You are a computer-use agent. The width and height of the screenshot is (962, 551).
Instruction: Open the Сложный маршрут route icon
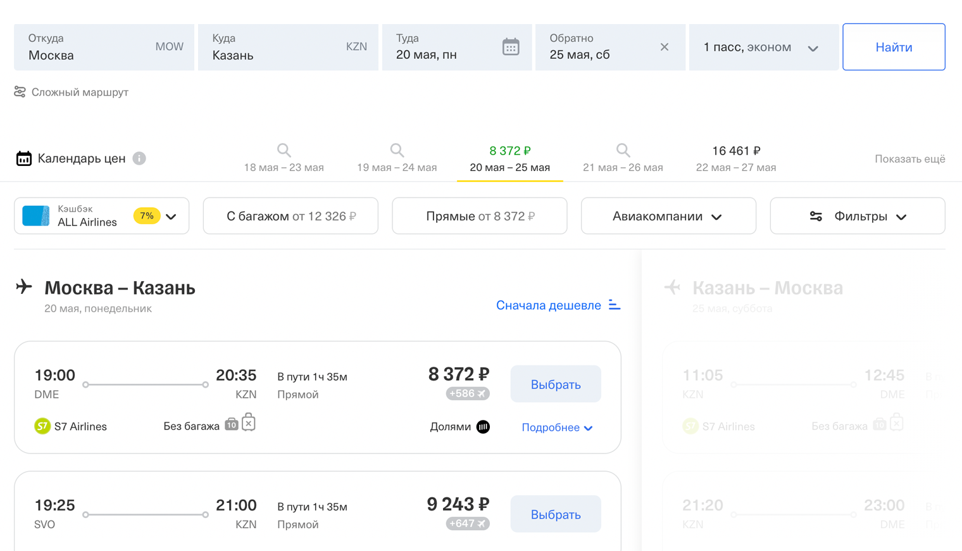(x=20, y=92)
